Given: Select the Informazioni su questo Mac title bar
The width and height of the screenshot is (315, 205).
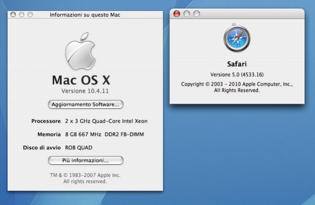Looking at the screenshot, I should [x=85, y=15].
